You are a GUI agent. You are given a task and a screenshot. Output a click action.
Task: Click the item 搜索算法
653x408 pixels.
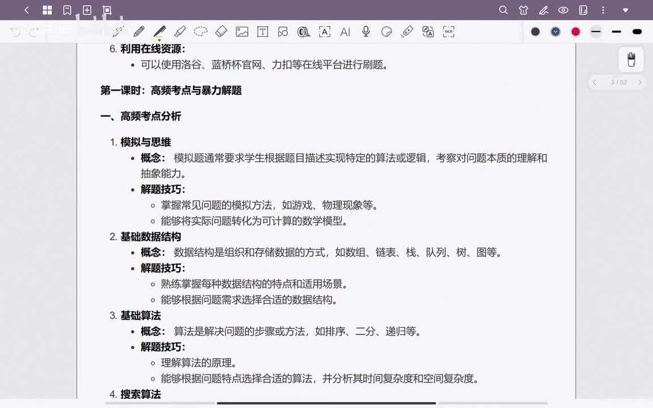tap(141, 394)
